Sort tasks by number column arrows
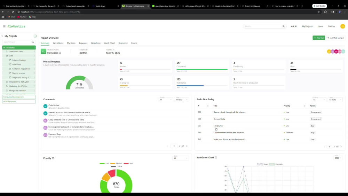The image size is (348, 196). (x=208, y=106)
